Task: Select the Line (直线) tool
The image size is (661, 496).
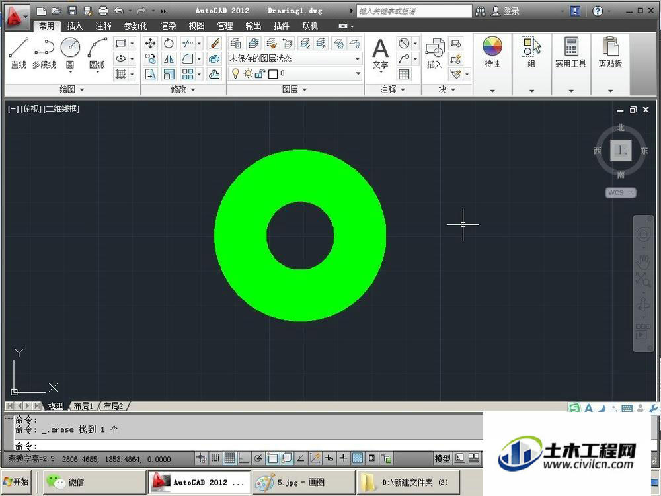Action: [x=18, y=53]
